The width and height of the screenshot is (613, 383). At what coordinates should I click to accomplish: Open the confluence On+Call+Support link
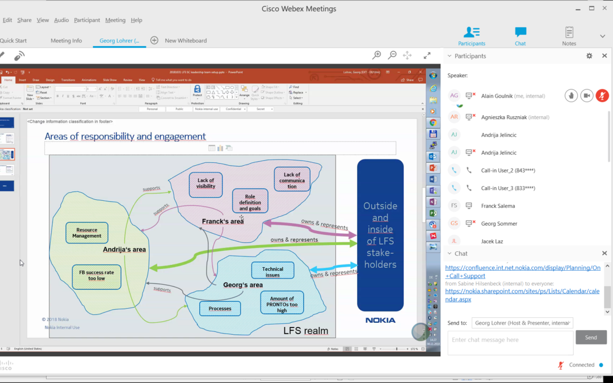[523, 272]
